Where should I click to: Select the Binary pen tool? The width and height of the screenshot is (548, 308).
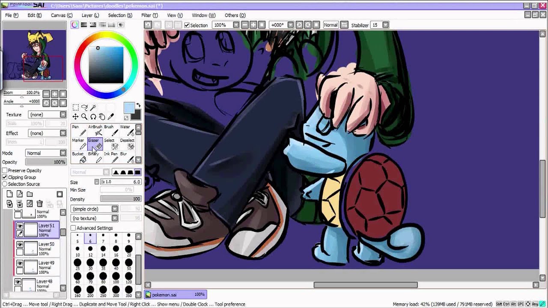(x=95, y=157)
